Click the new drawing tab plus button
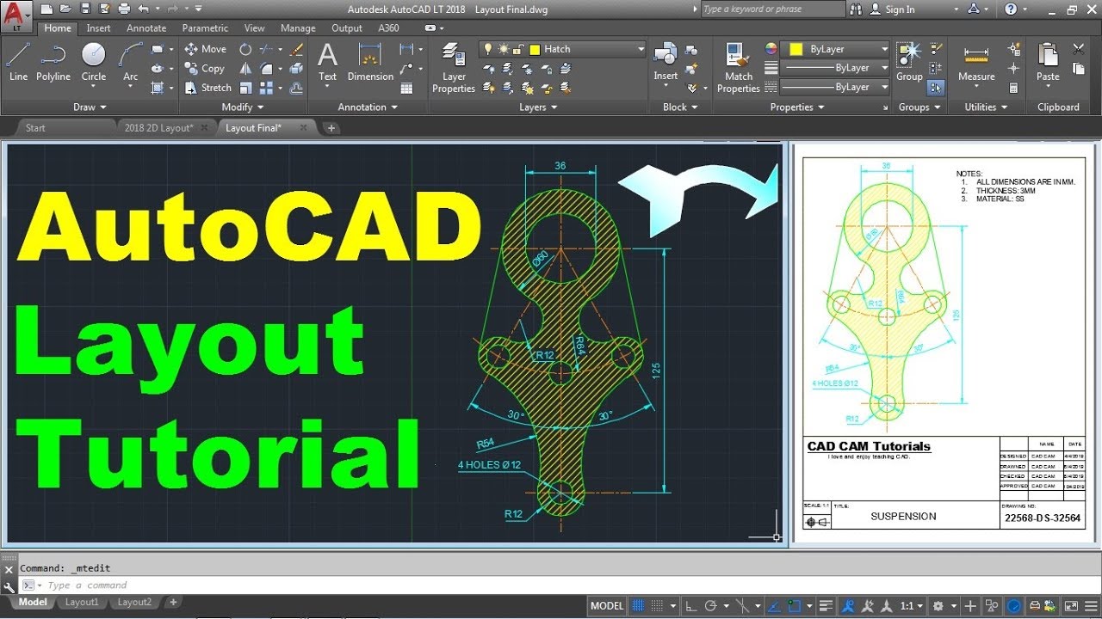Image resolution: width=1102 pixels, height=619 pixels. pyautogui.click(x=331, y=128)
